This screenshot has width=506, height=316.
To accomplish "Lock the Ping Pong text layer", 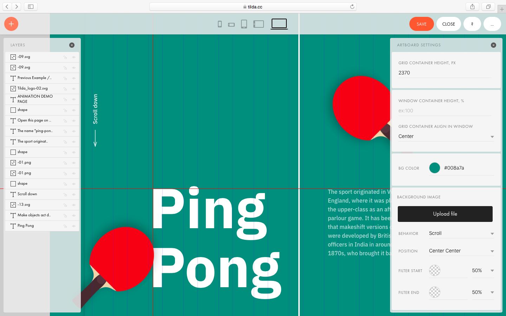I will (65, 226).
